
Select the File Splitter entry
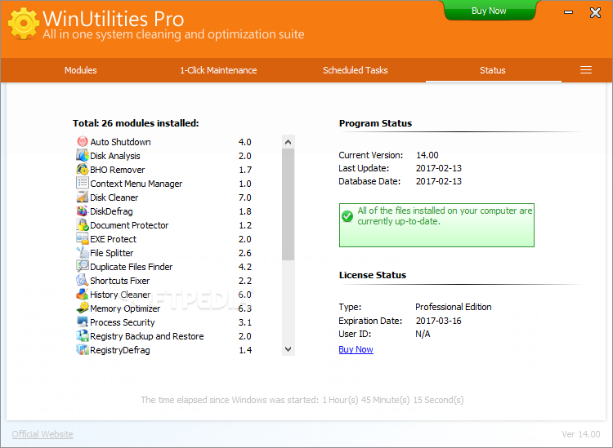pyautogui.click(x=164, y=252)
